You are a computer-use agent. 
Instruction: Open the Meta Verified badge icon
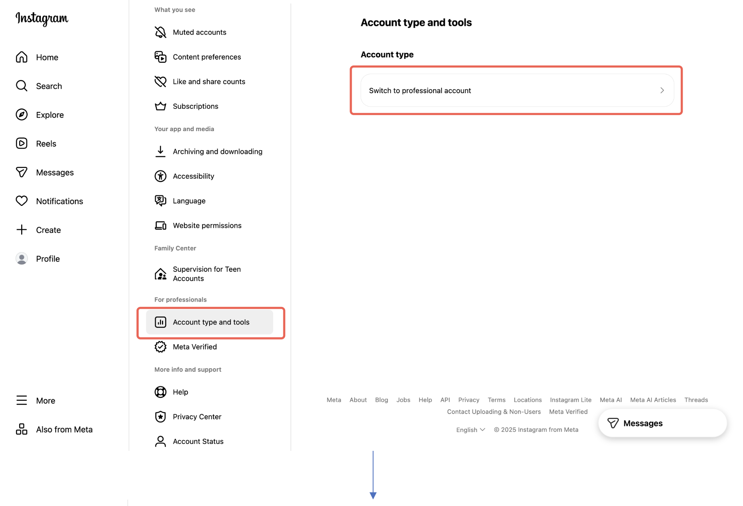160,347
